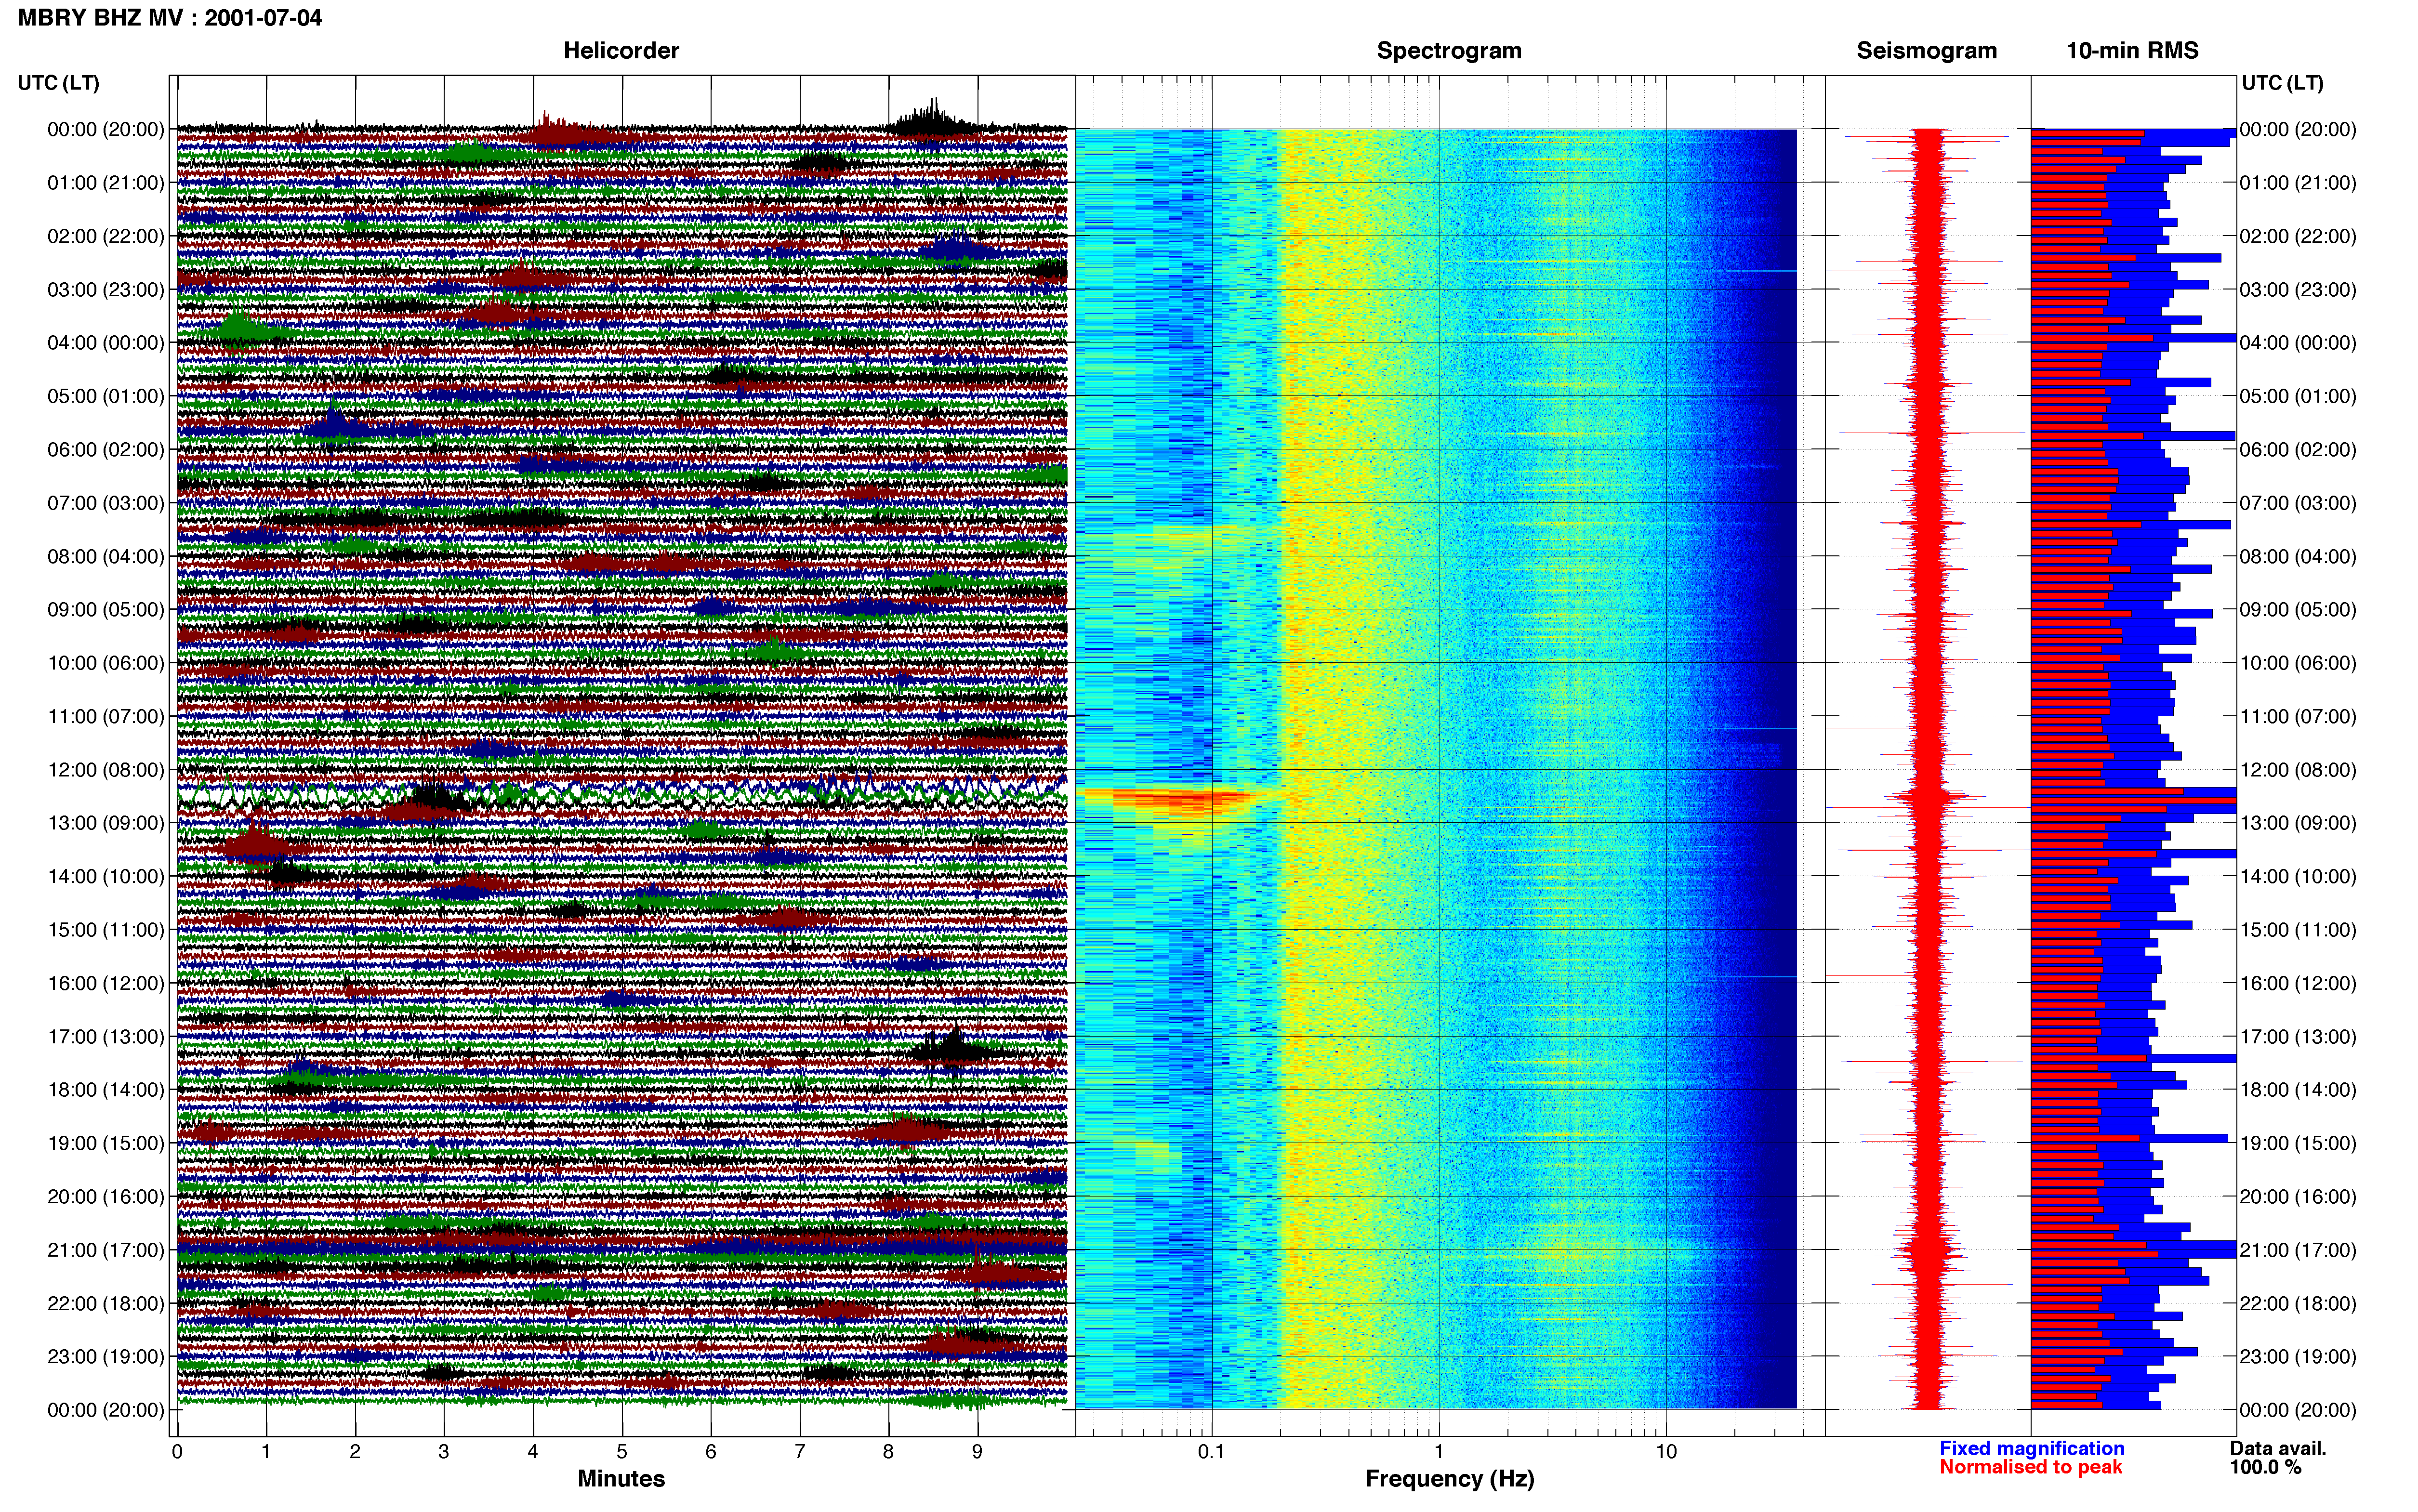Click left time label '03:00 (23:00)'
The width and height of the screenshot is (2418, 1512).
(x=106, y=289)
